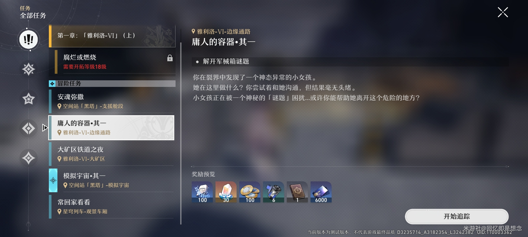Collapse the 冒险任务 section header

pyautogui.click(x=112, y=84)
